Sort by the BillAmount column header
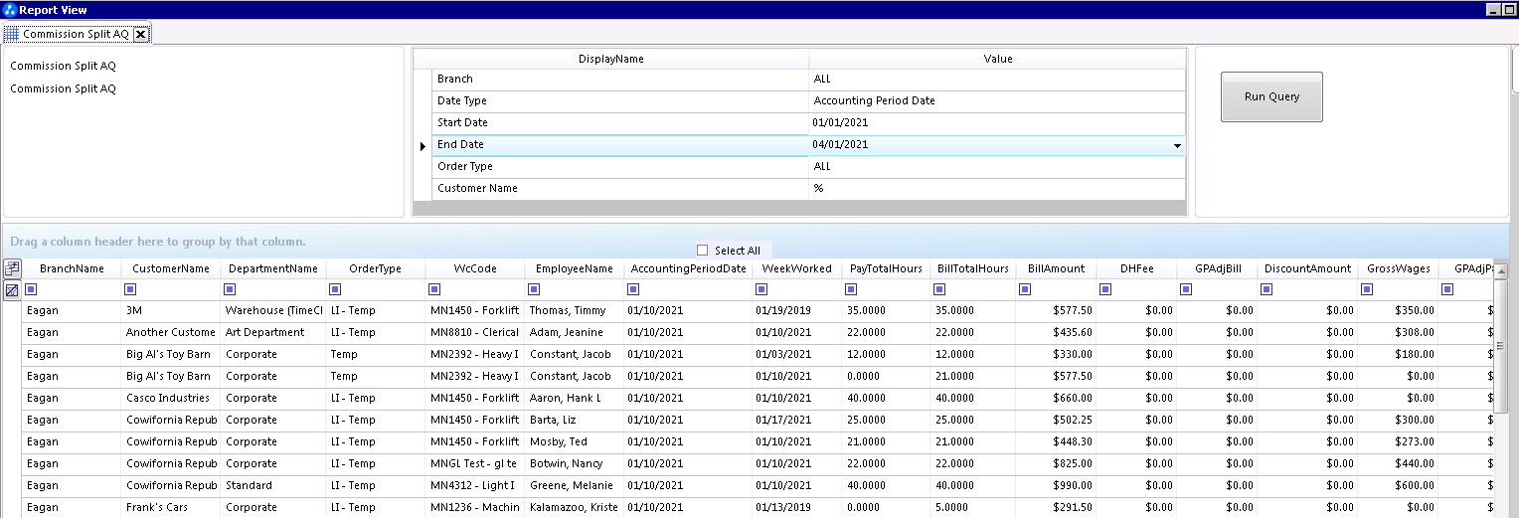This screenshot has height=518, width=1519. click(x=1057, y=268)
